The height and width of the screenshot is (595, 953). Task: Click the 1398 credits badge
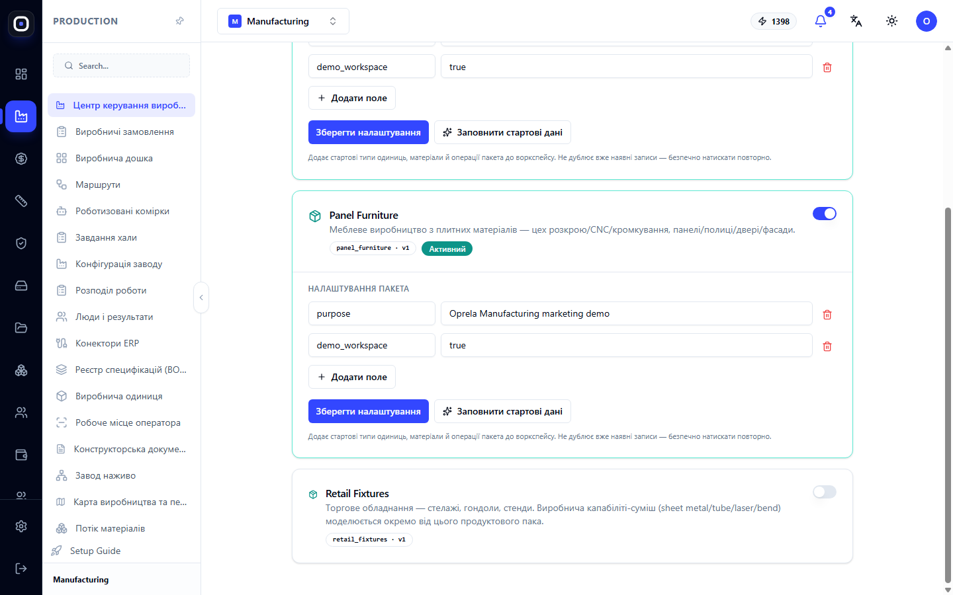pyautogui.click(x=774, y=21)
